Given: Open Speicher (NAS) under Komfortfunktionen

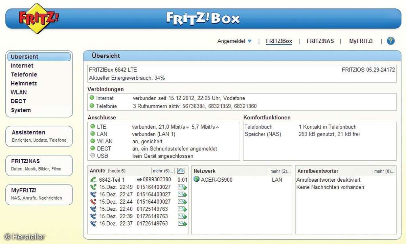Looking at the screenshot, I should tap(263, 134).
